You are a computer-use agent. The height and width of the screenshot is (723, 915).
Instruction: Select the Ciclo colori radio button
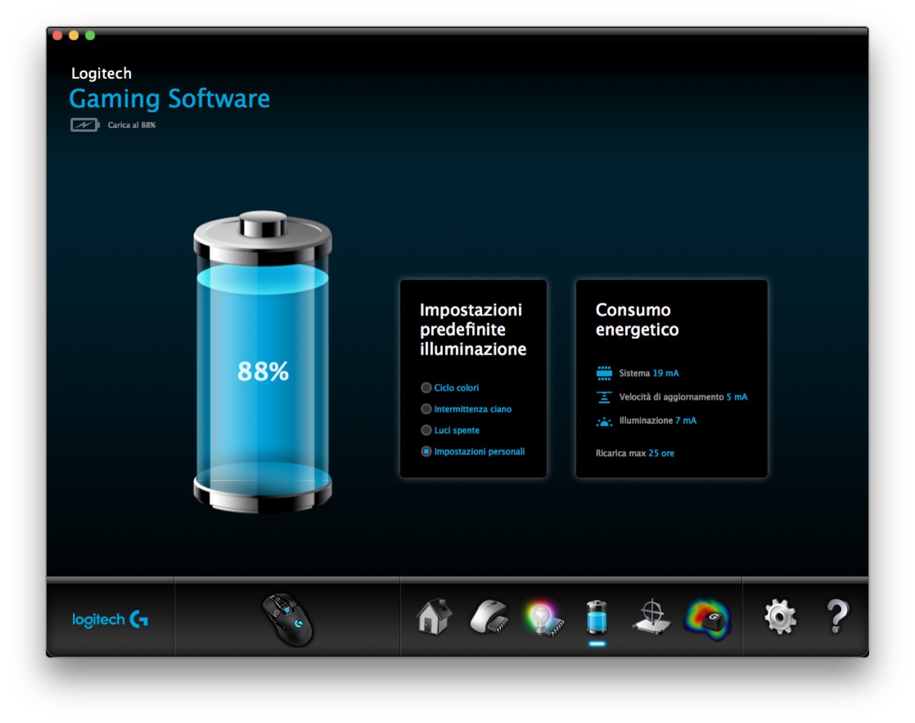pyautogui.click(x=426, y=388)
